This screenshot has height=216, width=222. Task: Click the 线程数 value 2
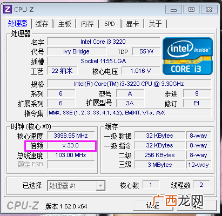201,185
